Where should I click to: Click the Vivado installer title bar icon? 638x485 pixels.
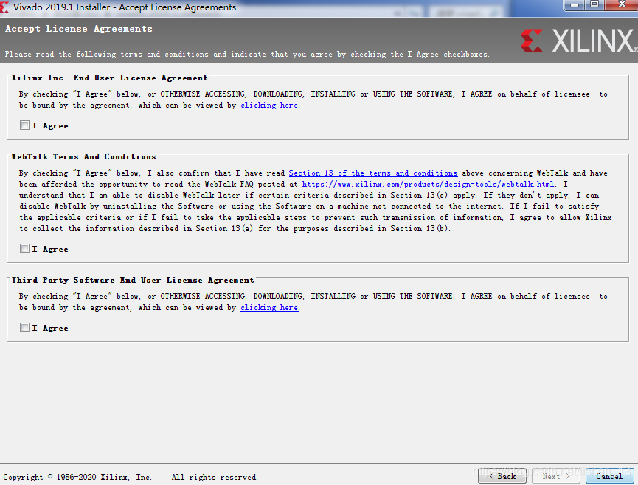[x=4, y=7]
